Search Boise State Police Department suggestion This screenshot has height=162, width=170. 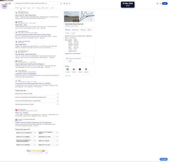click(26, 133)
